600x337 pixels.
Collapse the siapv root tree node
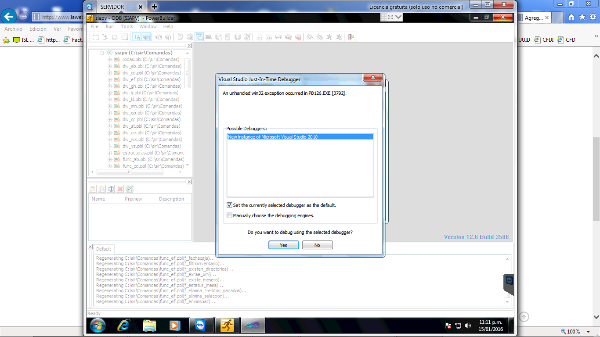pos(102,53)
